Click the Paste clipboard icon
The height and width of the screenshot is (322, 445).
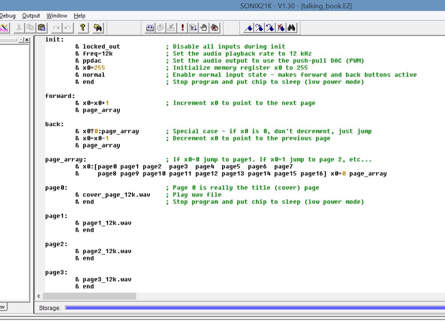[x=41, y=27]
